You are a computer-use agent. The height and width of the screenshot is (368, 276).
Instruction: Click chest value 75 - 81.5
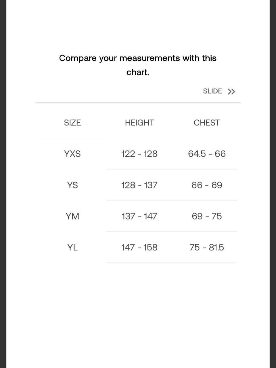(207, 247)
